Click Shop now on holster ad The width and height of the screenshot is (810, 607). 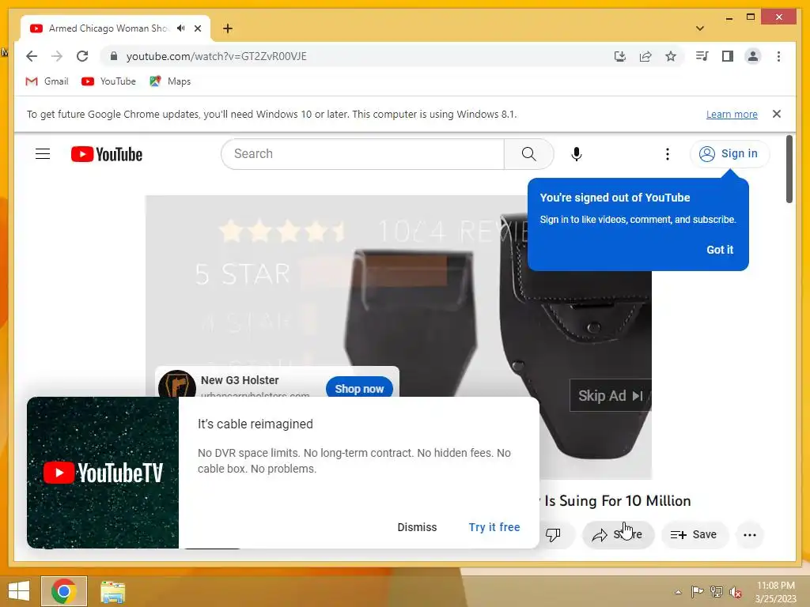pos(359,388)
